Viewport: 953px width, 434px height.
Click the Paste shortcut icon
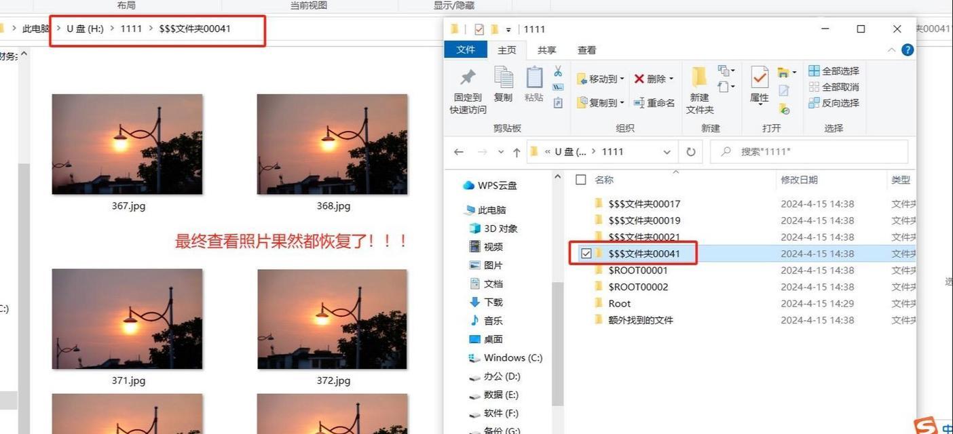[558, 103]
